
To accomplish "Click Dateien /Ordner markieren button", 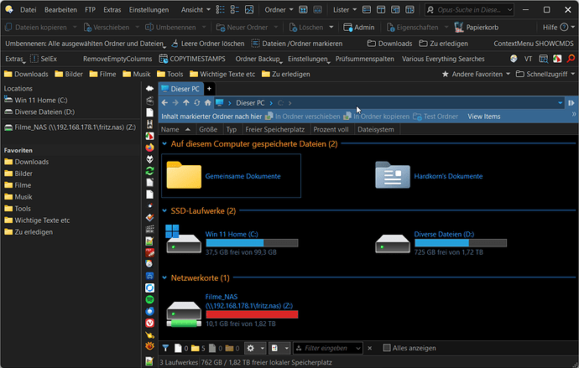I will (x=297, y=44).
